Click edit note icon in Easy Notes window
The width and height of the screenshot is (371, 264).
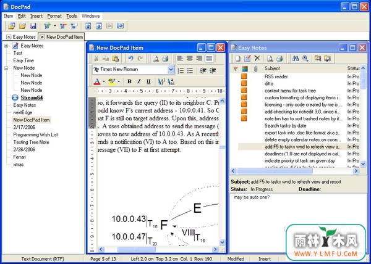[247, 58]
